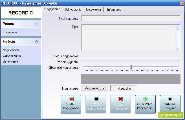Image resolution: width=185 pixels, height=120 pixels.
Task: Click the USUŃ Nagranie delete button
Action: pos(120,104)
